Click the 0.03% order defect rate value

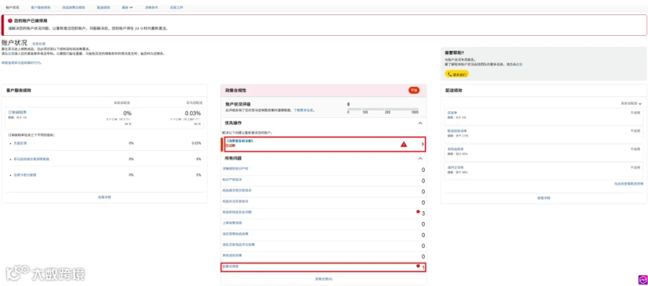[x=192, y=114]
